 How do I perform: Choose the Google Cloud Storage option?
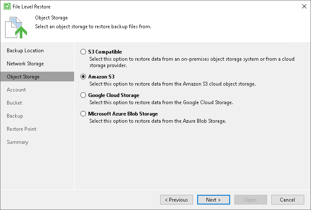coord(83,95)
